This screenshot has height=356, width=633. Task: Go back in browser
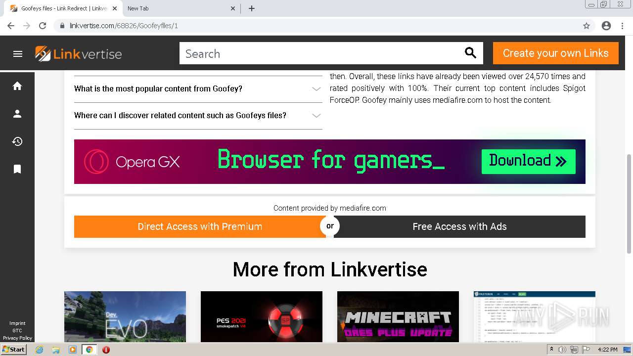click(x=11, y=26)
